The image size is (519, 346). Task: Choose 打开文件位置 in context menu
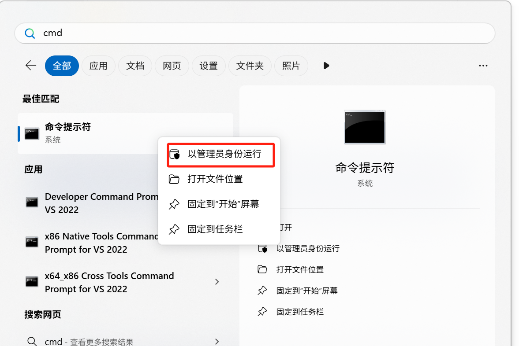point(219,179)
